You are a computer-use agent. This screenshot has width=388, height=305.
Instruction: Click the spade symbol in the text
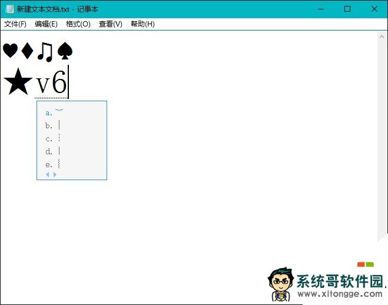coord(65,51)
